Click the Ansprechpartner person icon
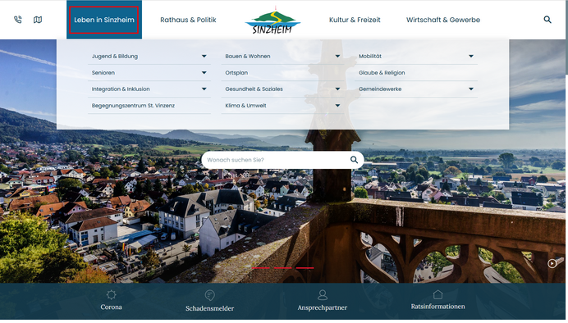 click(x=323, y=295)
